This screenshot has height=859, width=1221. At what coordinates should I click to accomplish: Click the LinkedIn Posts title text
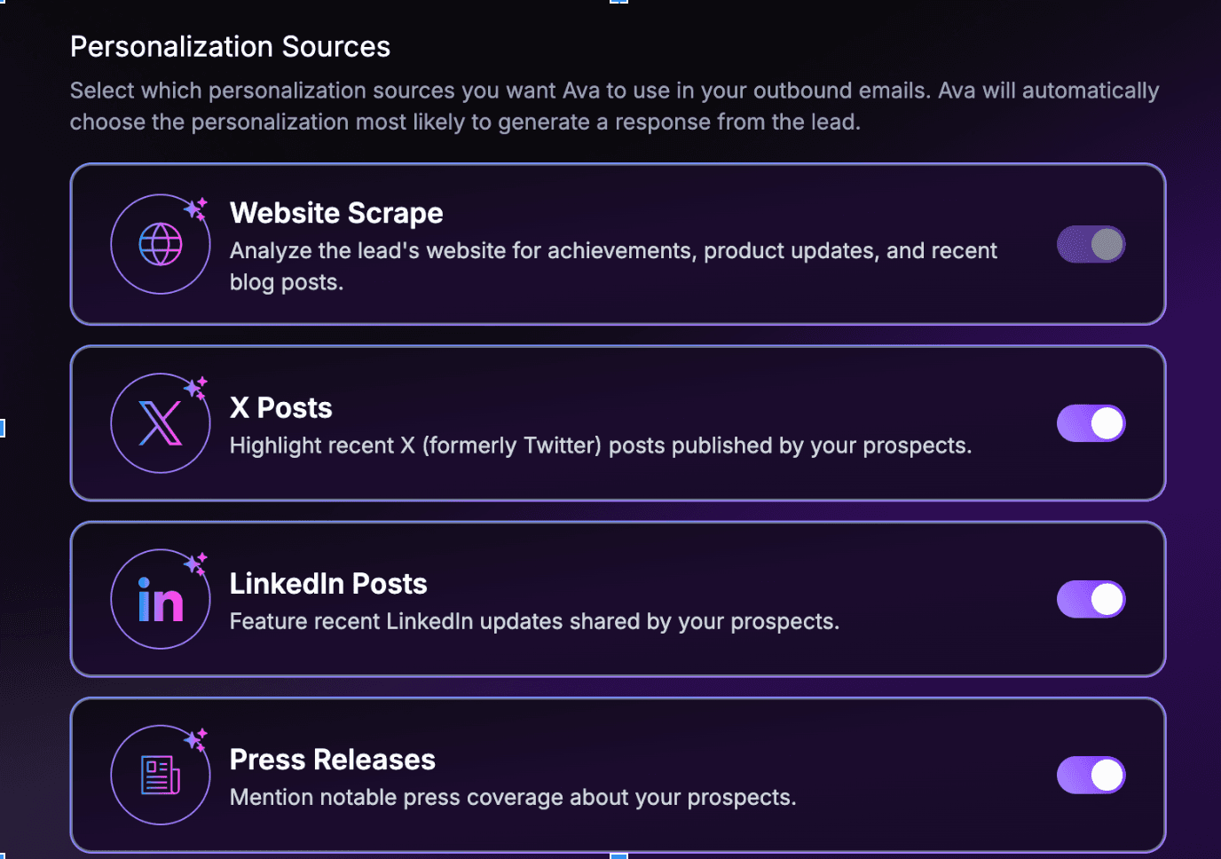point(328,583)
